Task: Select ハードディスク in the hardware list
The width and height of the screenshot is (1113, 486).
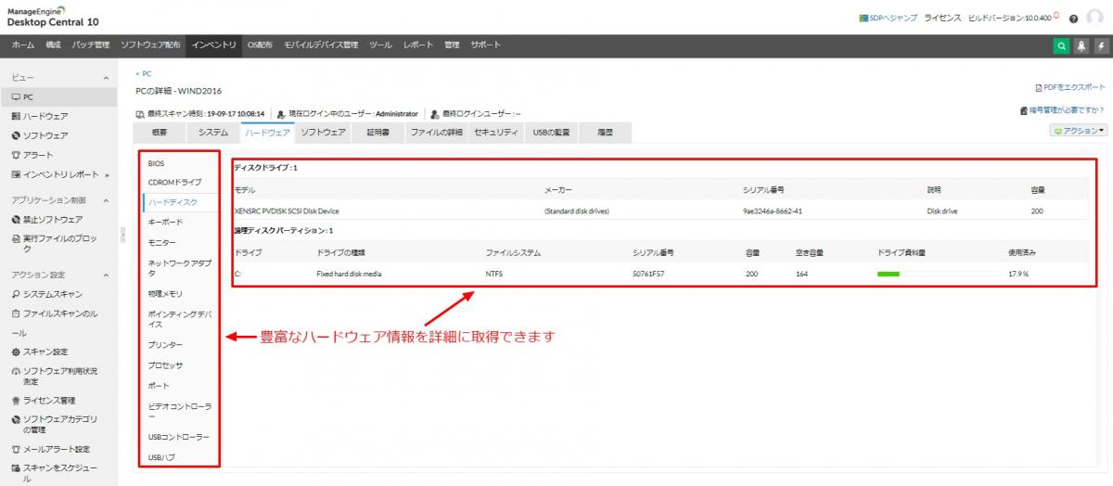Action: point(173,201)
